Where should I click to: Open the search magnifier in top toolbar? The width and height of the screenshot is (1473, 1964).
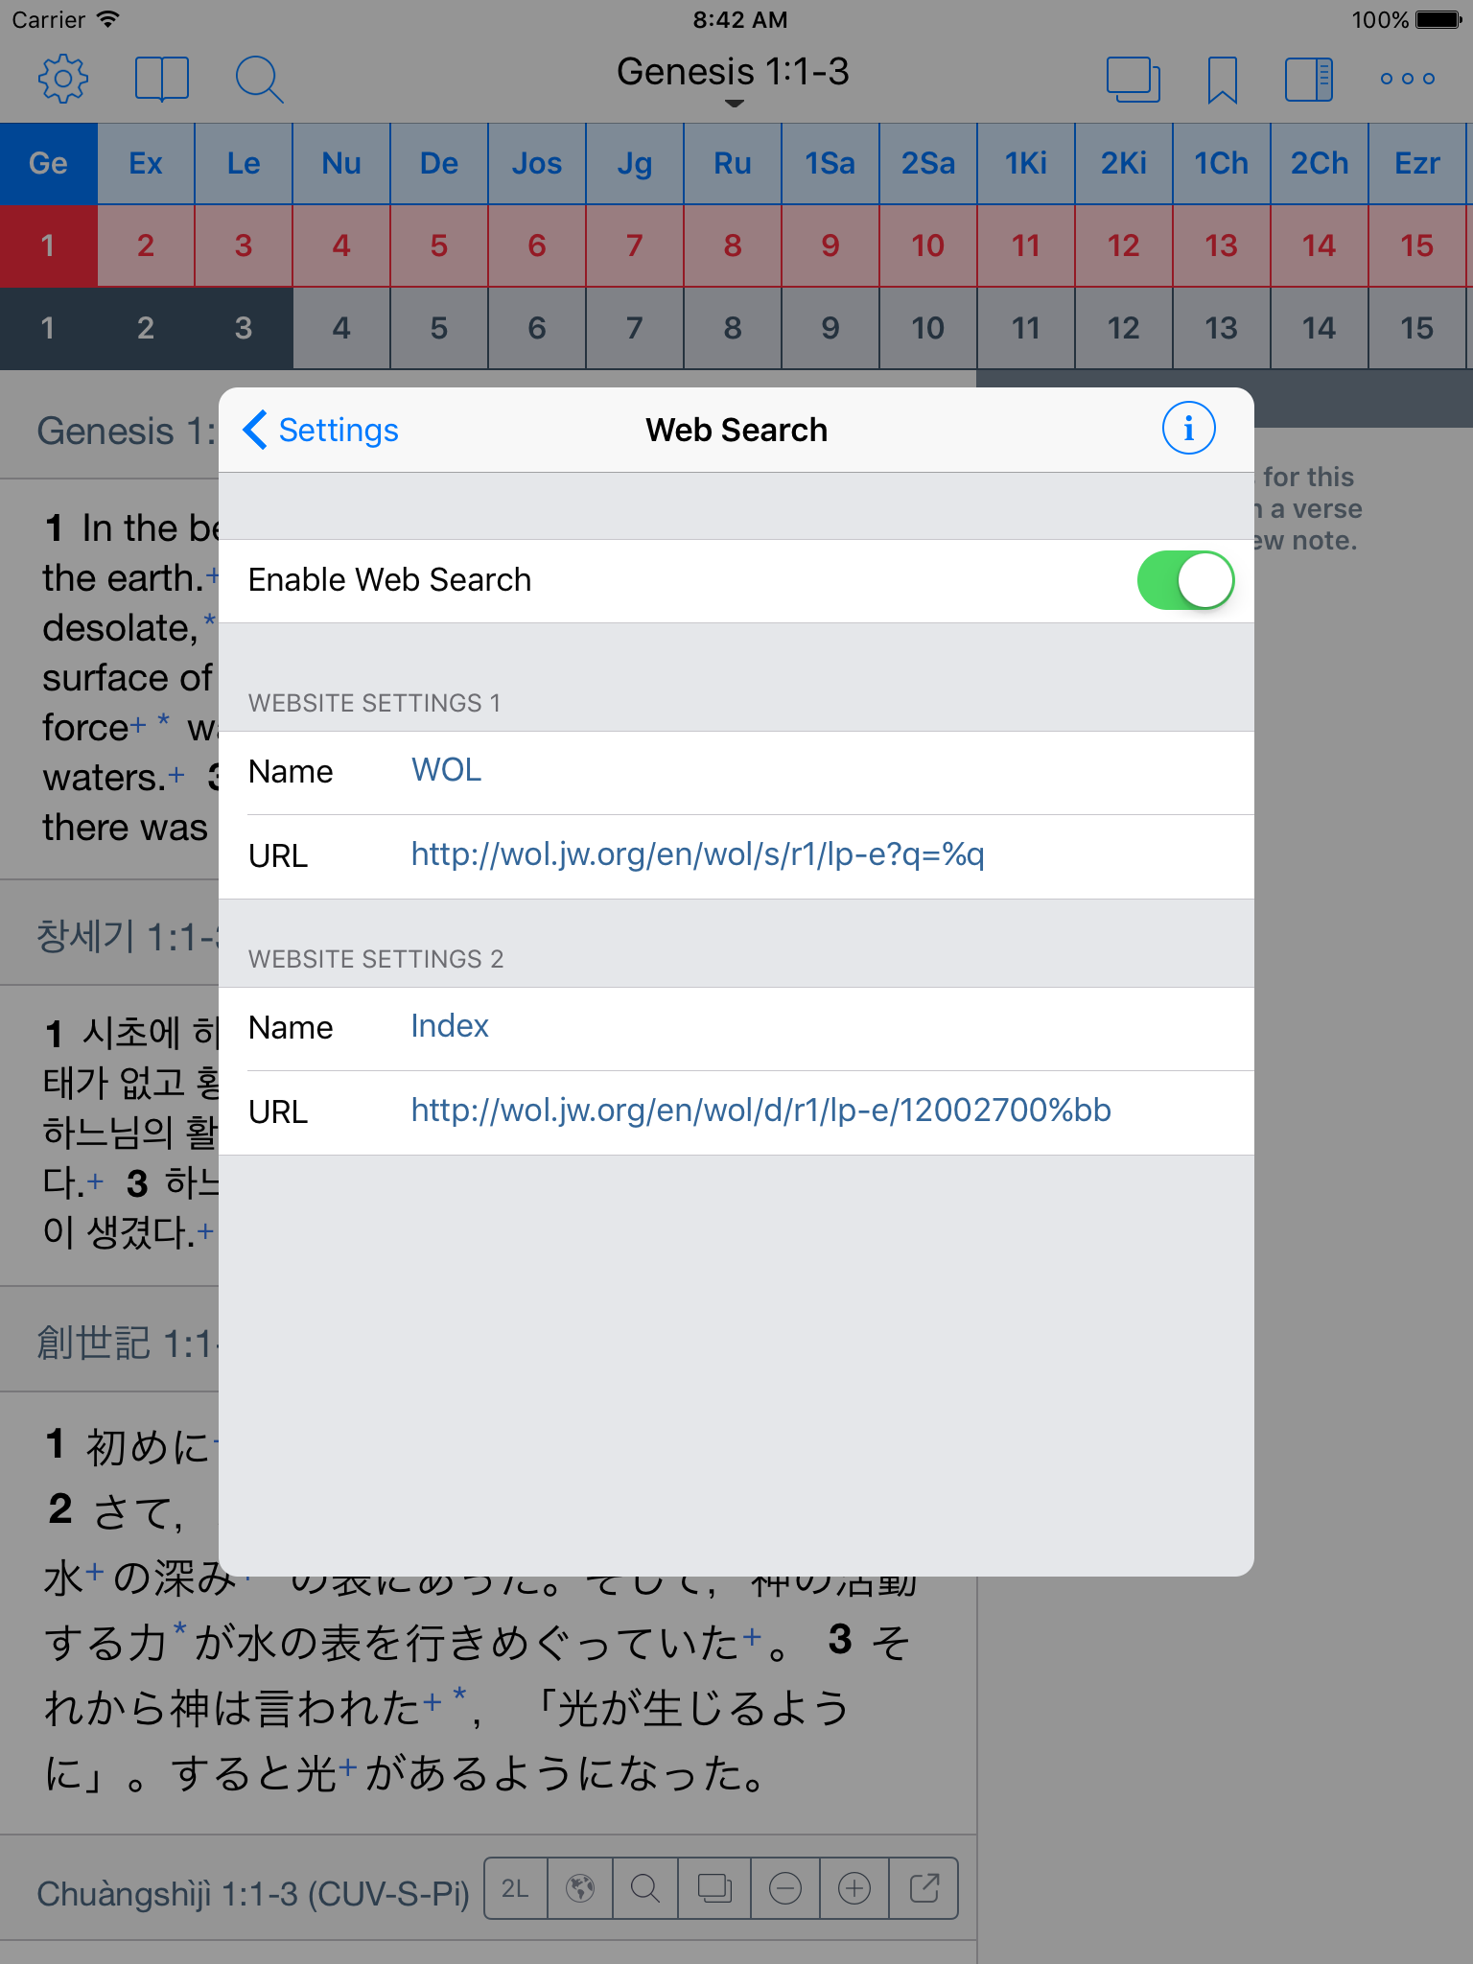click(x=258, y=79)
